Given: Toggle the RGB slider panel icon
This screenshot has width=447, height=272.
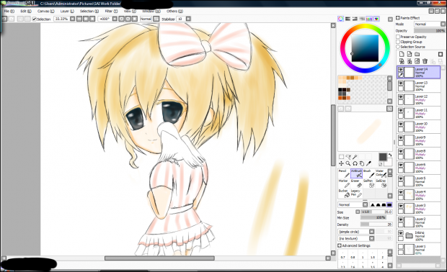Looking at the screenshot, I should point(348,19).
